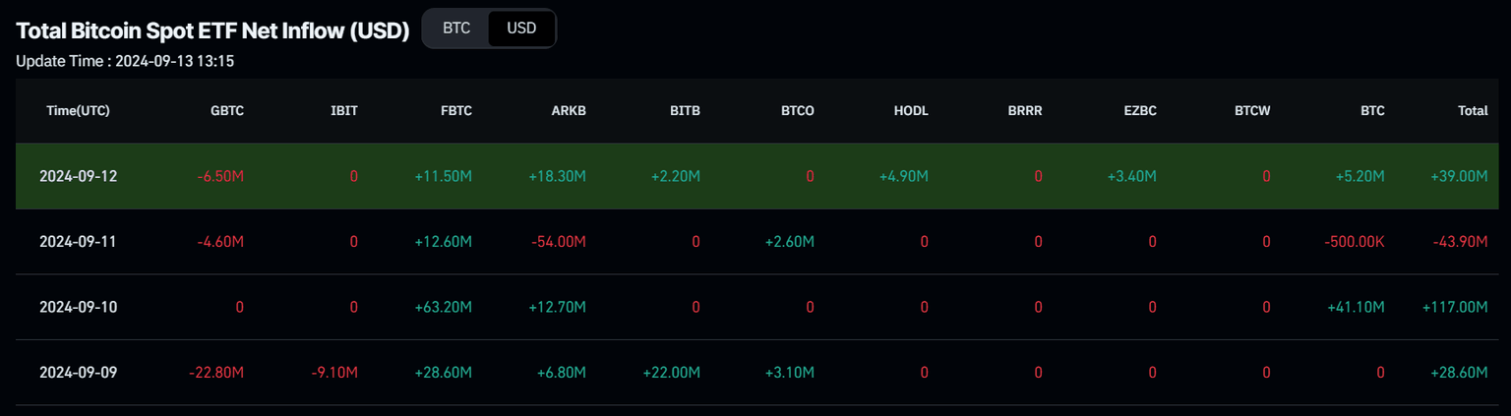Select the FBTC column header
The image size is (1511, 416).
pyautogui.click(x=456, y=111)
